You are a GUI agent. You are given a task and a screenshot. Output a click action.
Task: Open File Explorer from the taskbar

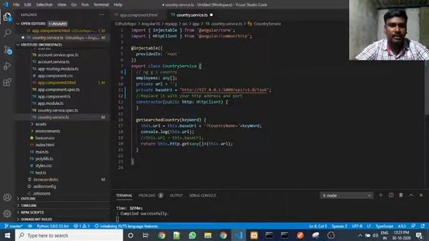(x=208, y=235)
